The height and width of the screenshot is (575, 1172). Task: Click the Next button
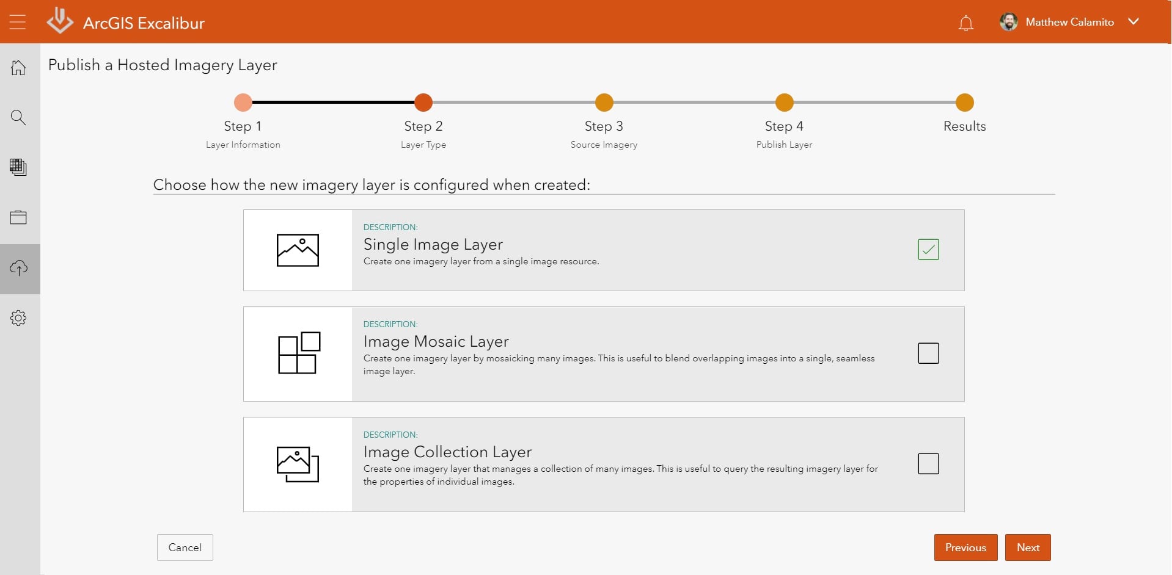(1027, 548)
